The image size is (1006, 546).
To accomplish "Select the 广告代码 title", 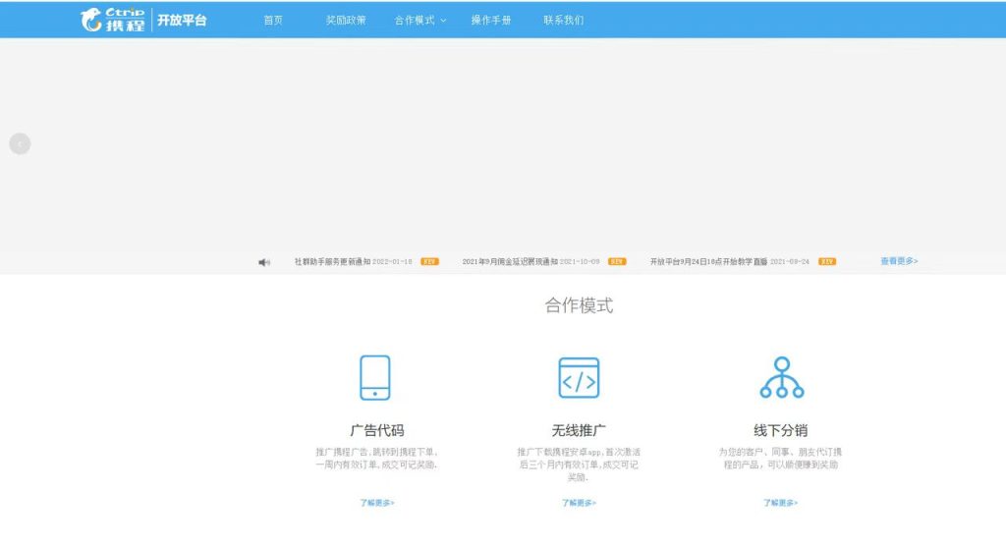I will pos(376,430).
